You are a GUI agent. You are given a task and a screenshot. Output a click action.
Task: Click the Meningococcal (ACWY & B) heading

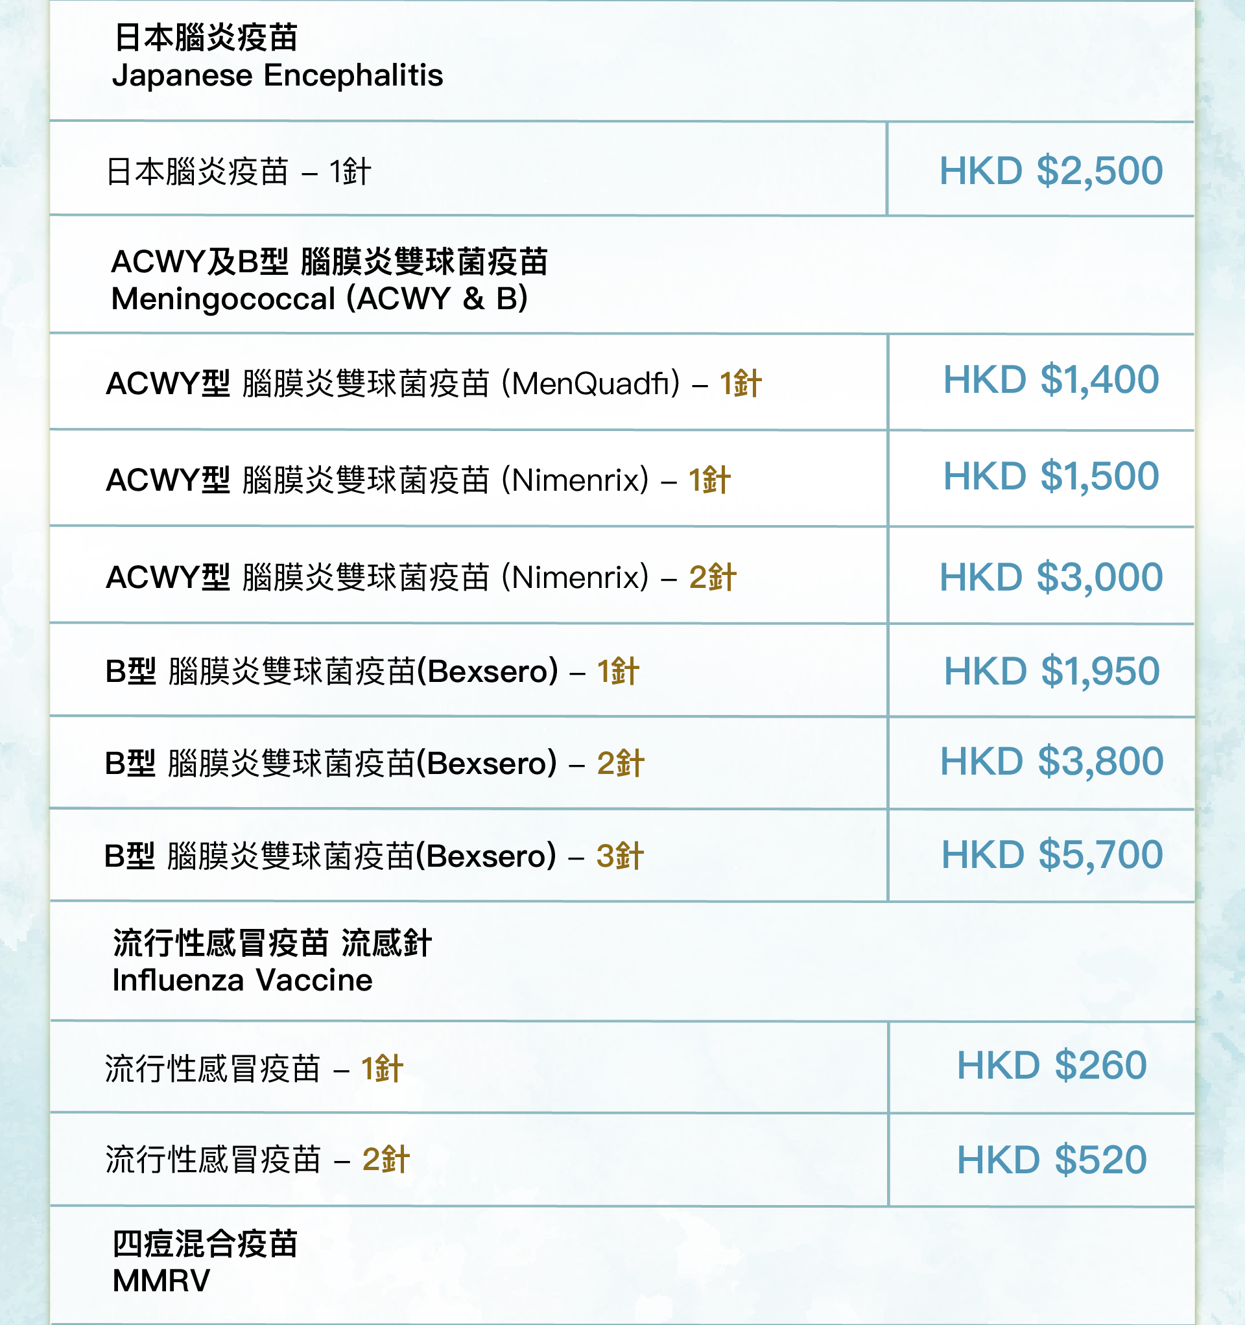click(x=329, y=280)
